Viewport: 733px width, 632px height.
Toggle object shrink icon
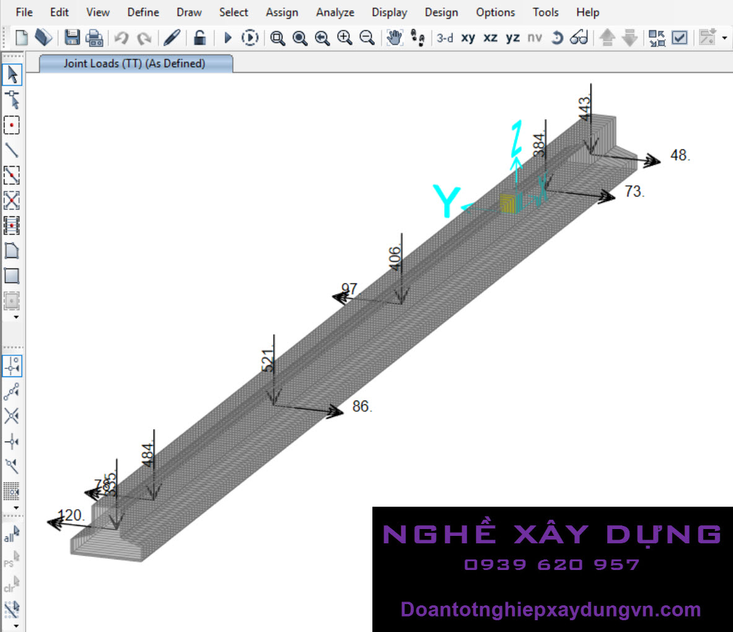tap(657, 38)
